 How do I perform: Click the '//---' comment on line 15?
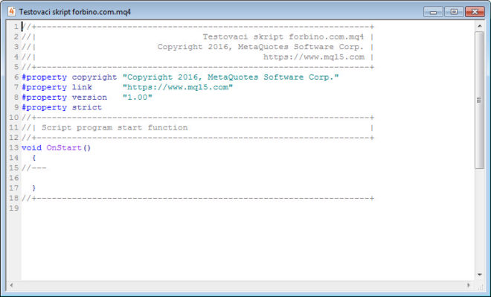(34, 168)
